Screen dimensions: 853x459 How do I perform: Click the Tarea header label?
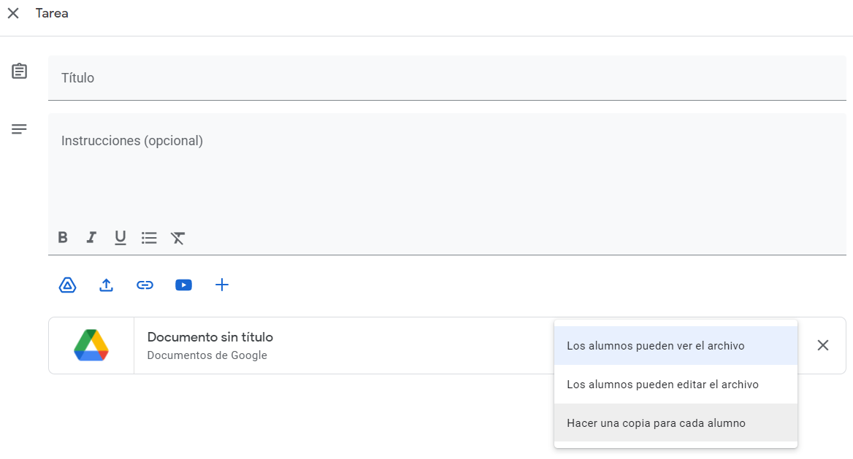[53, 13]
